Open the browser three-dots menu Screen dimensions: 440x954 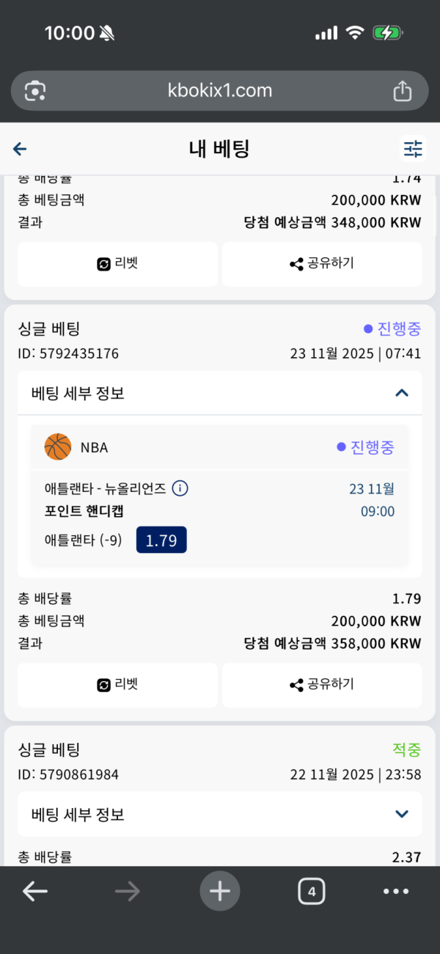(x=395, y=892)
